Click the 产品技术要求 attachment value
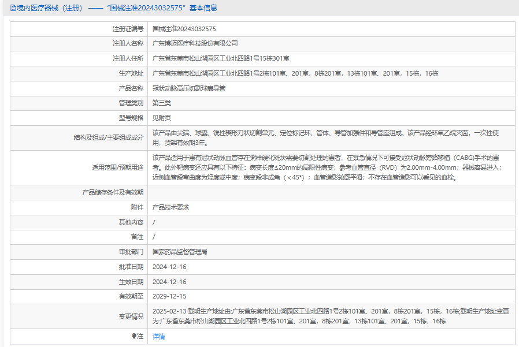This screenshot has width=519, height=347. click(x=170, y=207)
